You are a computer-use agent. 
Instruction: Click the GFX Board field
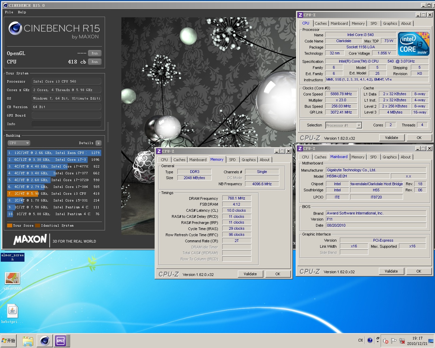[x=67, y=116]
